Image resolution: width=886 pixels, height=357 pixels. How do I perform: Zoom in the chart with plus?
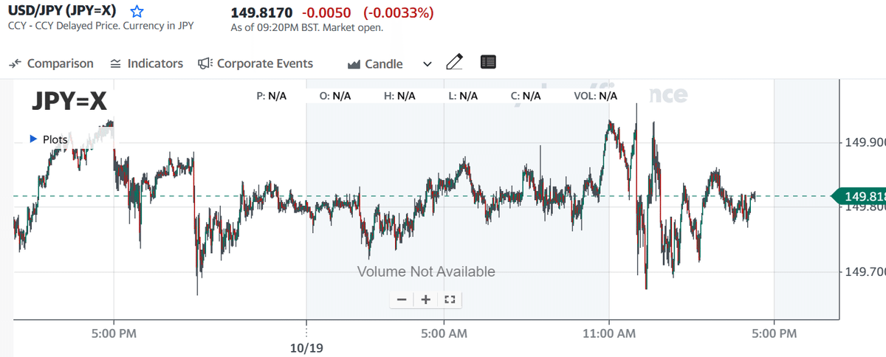pos(426,299)
